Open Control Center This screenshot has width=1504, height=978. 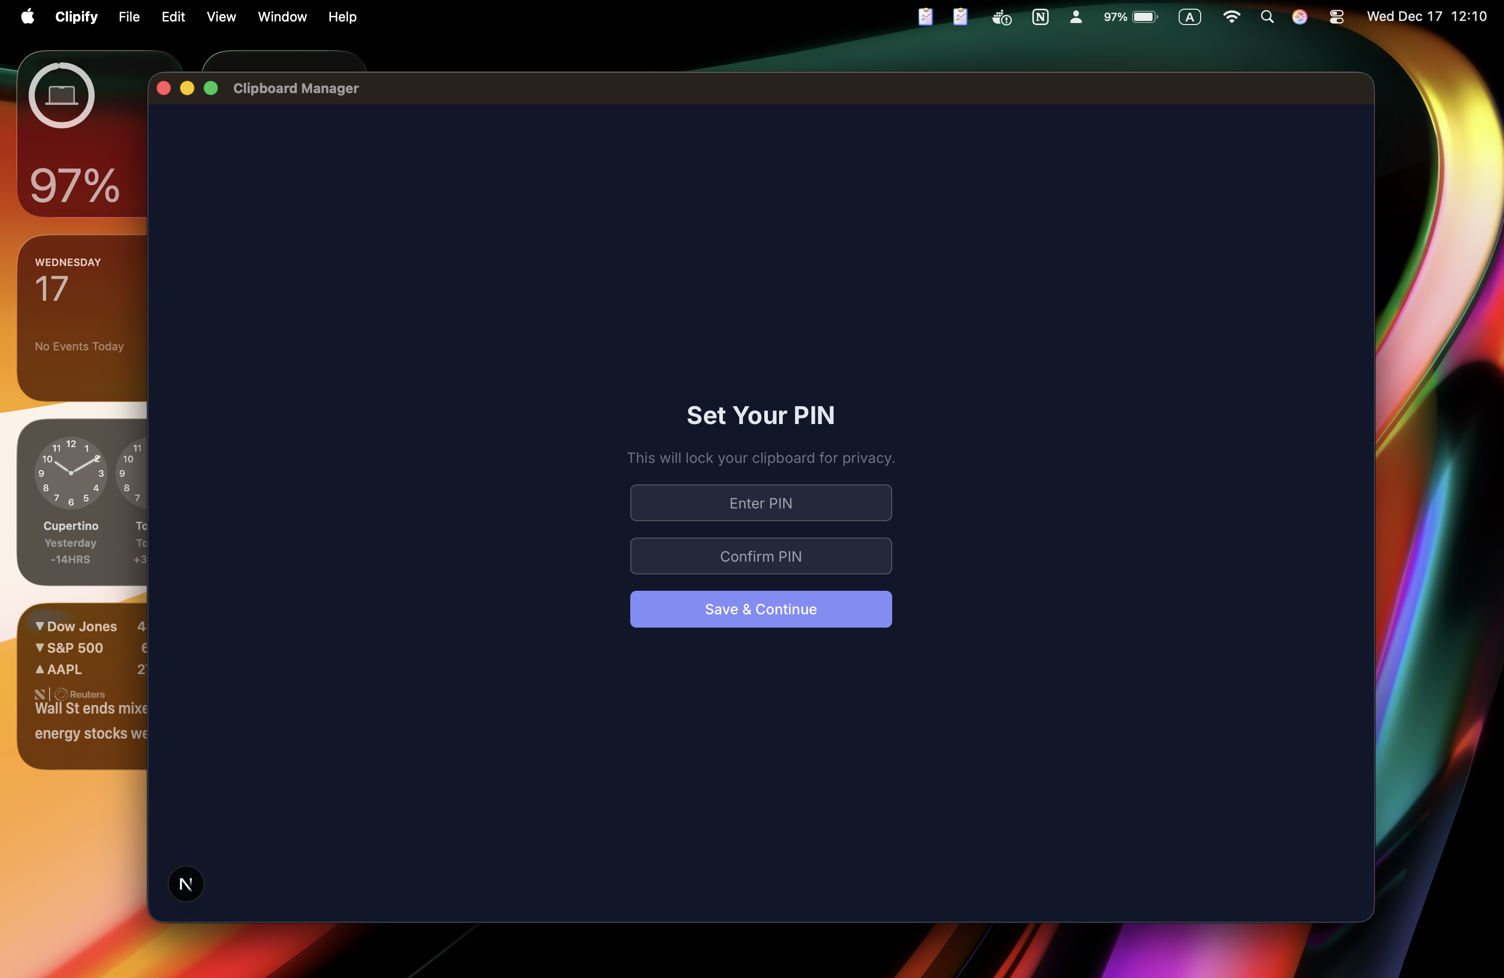(x=1336, y=16)
